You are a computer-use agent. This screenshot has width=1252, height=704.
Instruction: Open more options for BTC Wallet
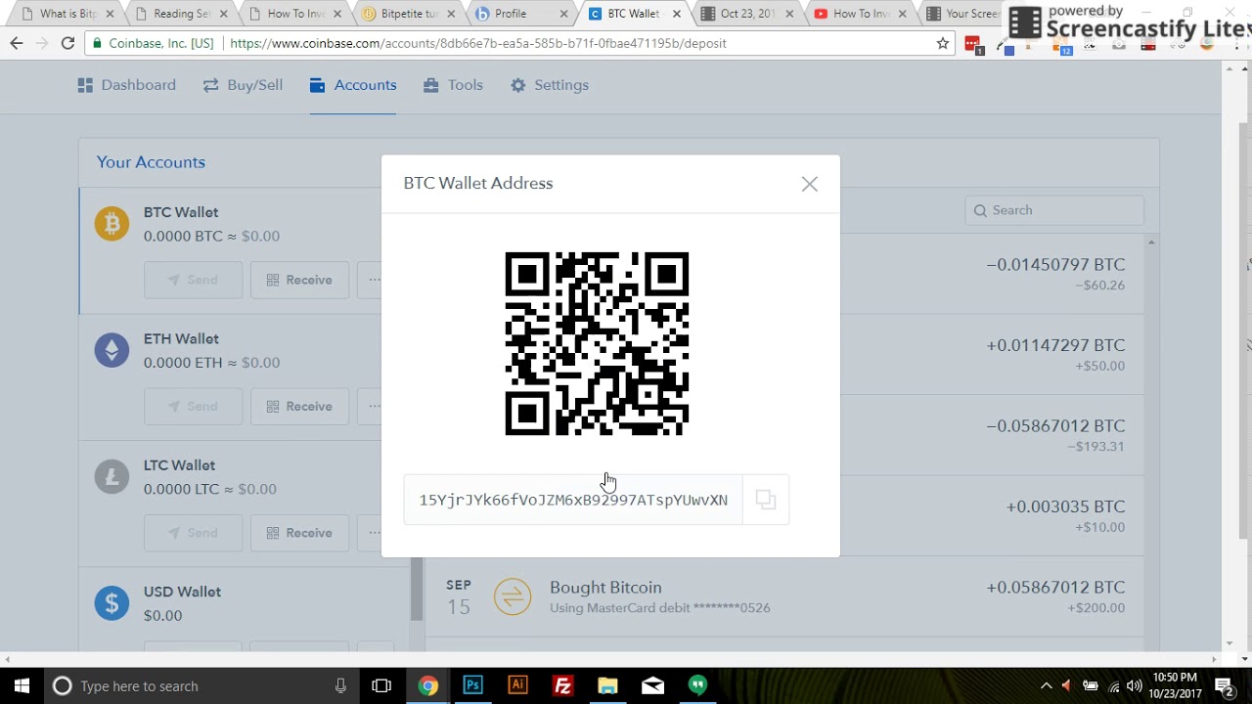tap(372, 280)
